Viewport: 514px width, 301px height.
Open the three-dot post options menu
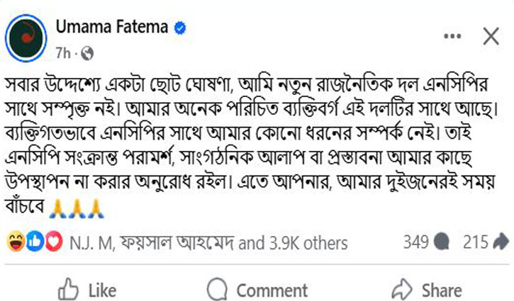coord(452,36)
